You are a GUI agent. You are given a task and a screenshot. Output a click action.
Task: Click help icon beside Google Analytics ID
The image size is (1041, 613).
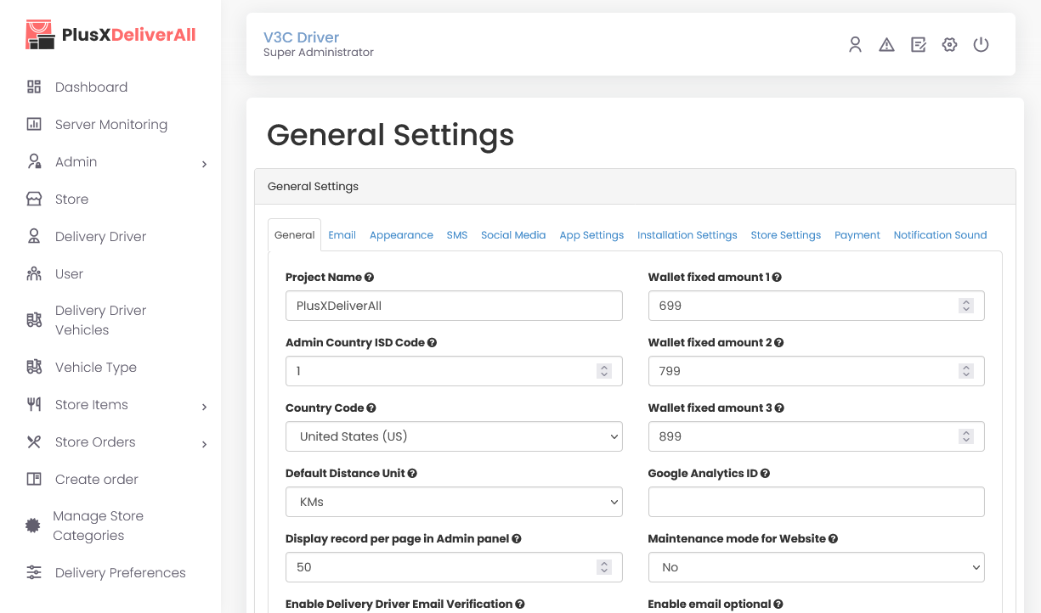coord(765,473)
